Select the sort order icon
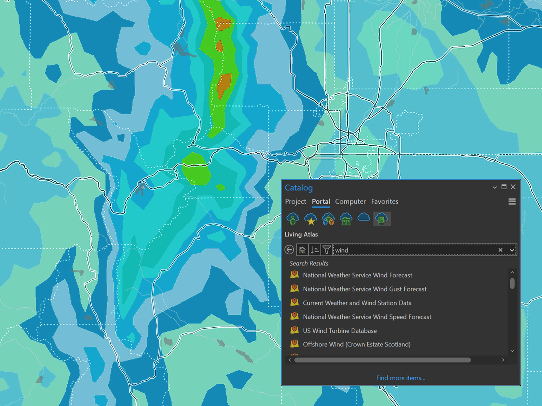The height and width of the screenshot is (406, 542). pyautogui.click(x=315, y=250)
